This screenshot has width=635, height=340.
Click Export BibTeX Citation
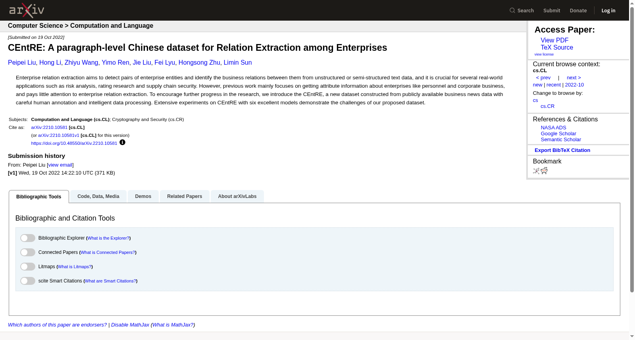point(562,150)
